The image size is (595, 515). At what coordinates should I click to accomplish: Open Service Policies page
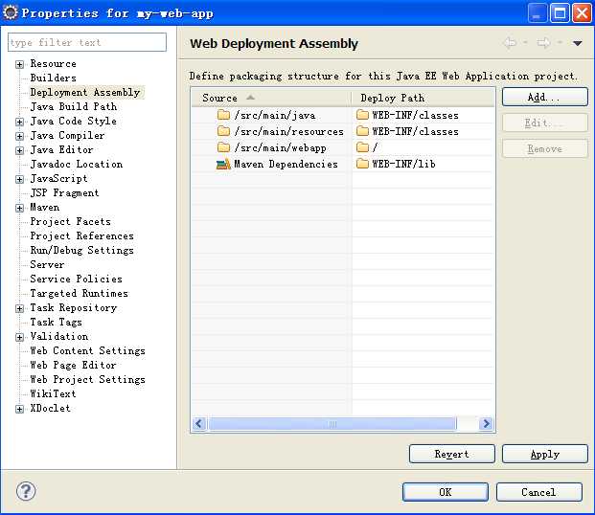point(77,279)
